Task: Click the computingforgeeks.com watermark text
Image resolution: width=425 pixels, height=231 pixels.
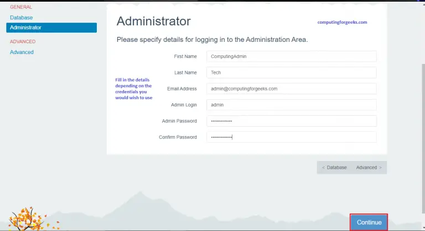Action: (x=342, y=23)
